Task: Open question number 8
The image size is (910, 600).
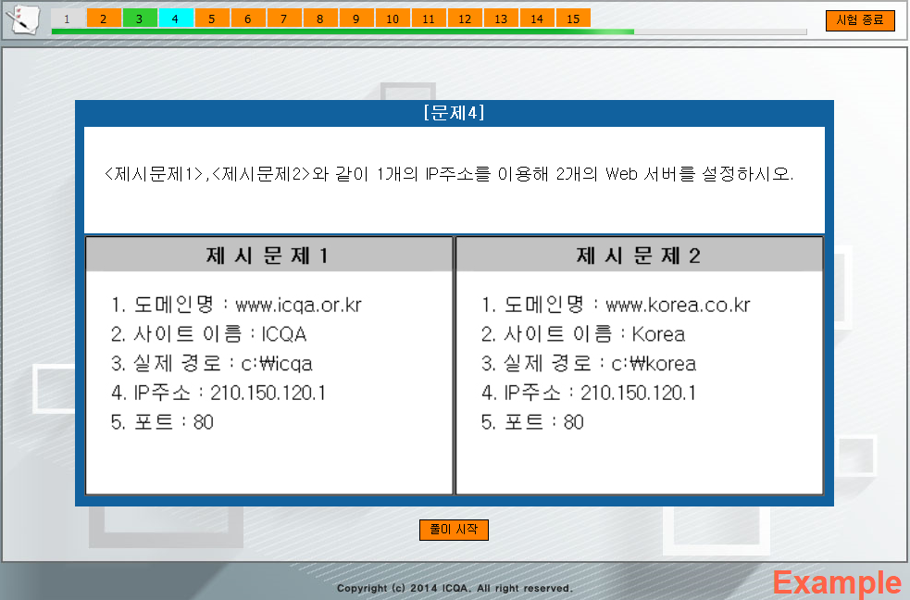Action: click(319, 18)
